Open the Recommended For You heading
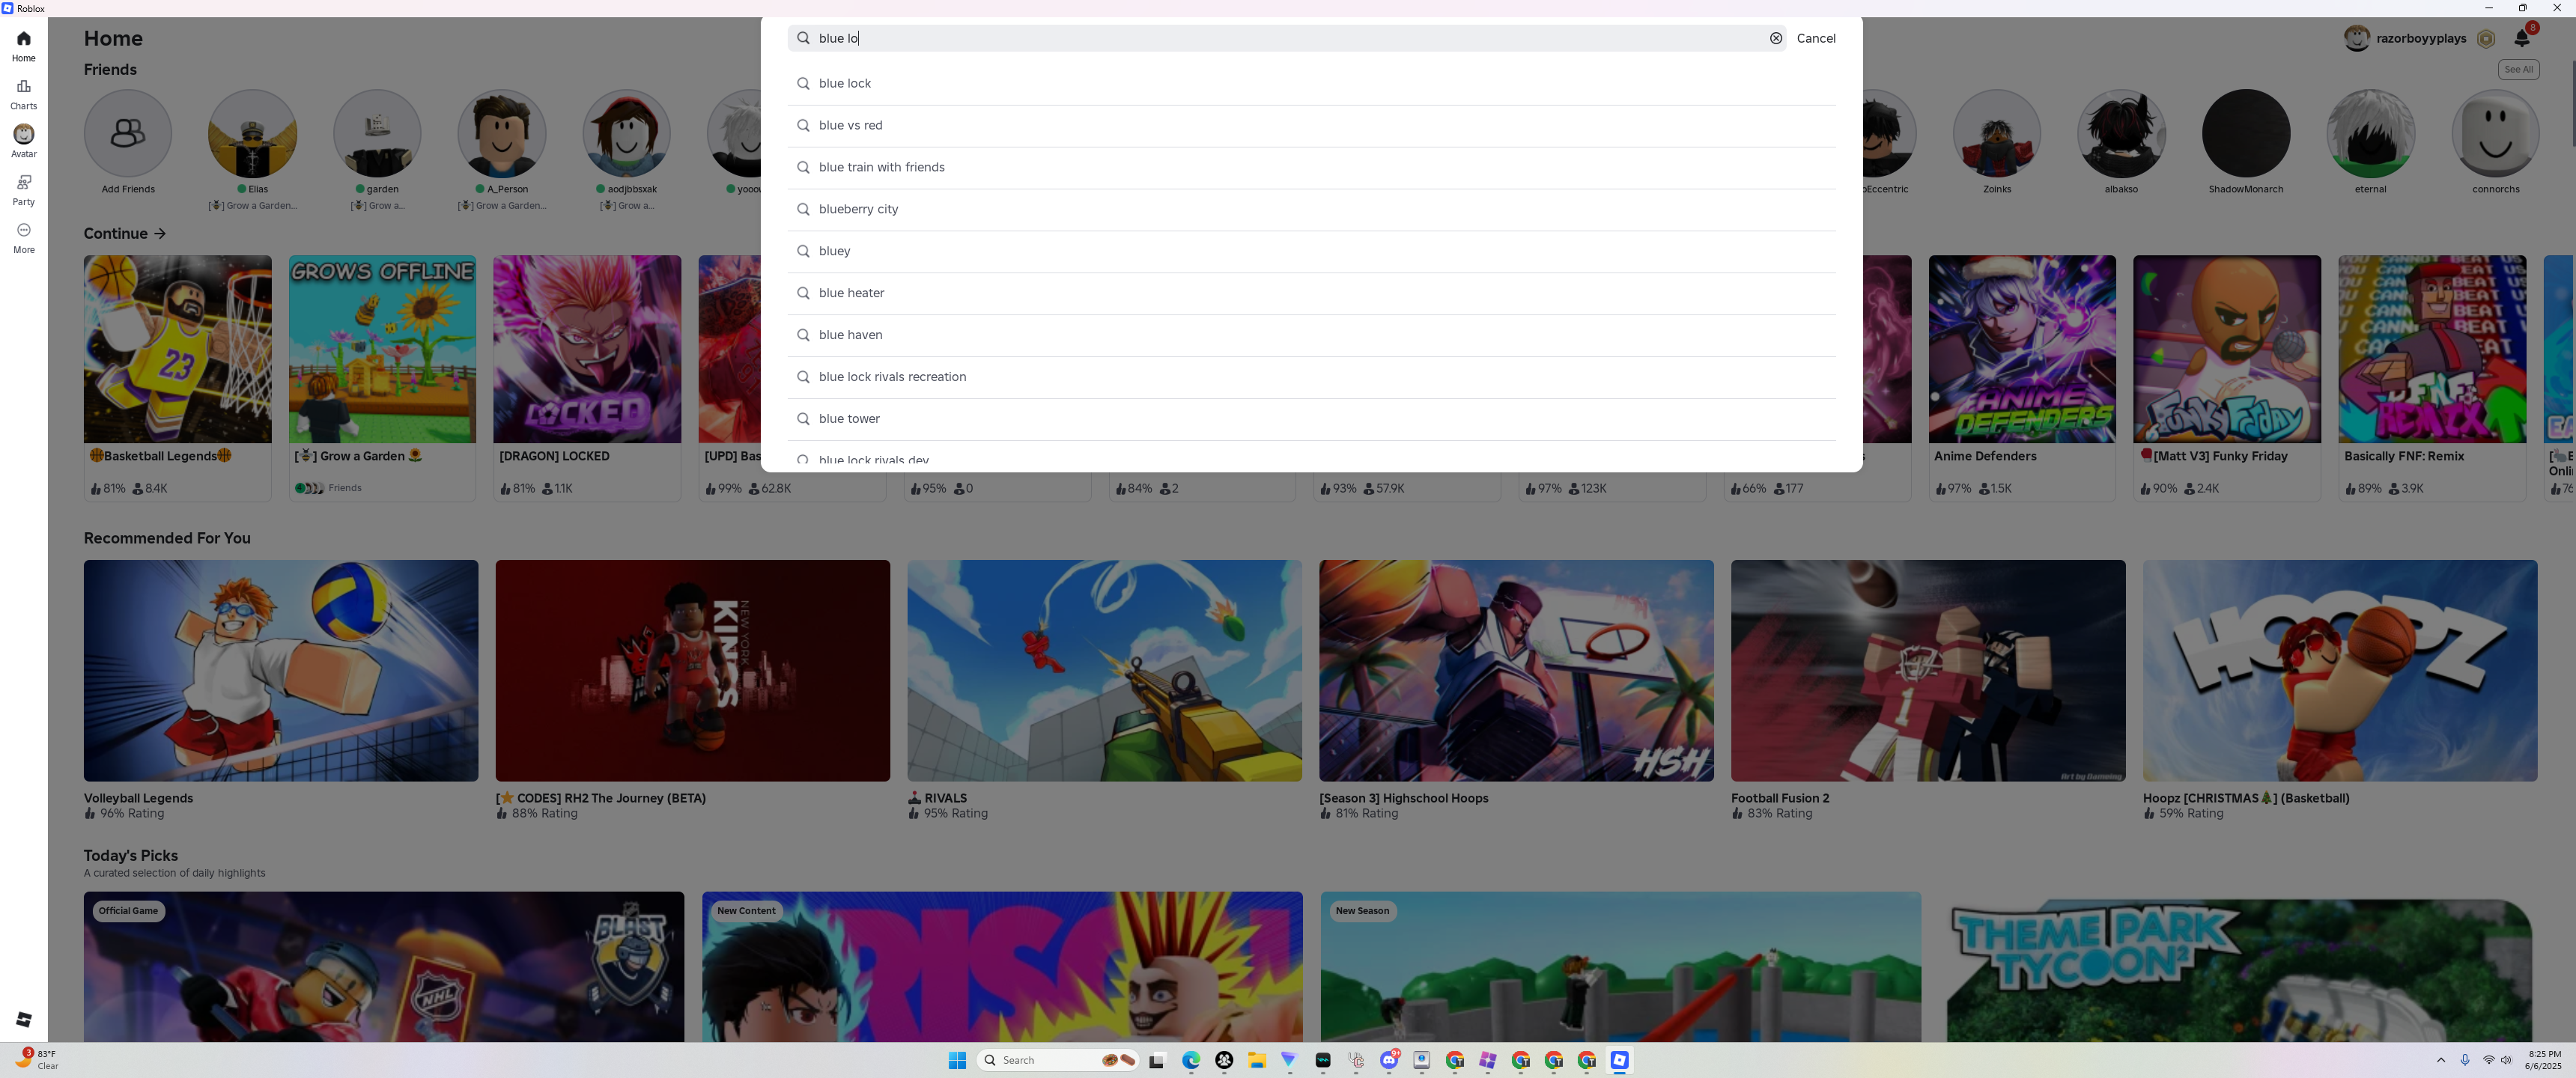Image resolution: width=2576 pixels, height=1078 pixels. [x=167, y=538]
